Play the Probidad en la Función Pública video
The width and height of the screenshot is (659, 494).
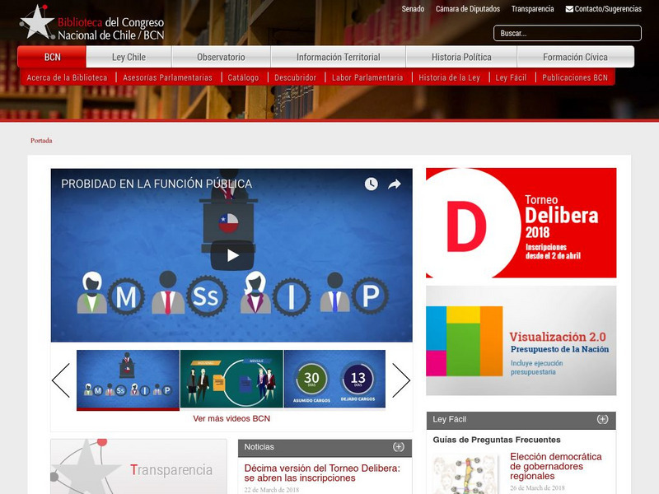tap(232, 254)
